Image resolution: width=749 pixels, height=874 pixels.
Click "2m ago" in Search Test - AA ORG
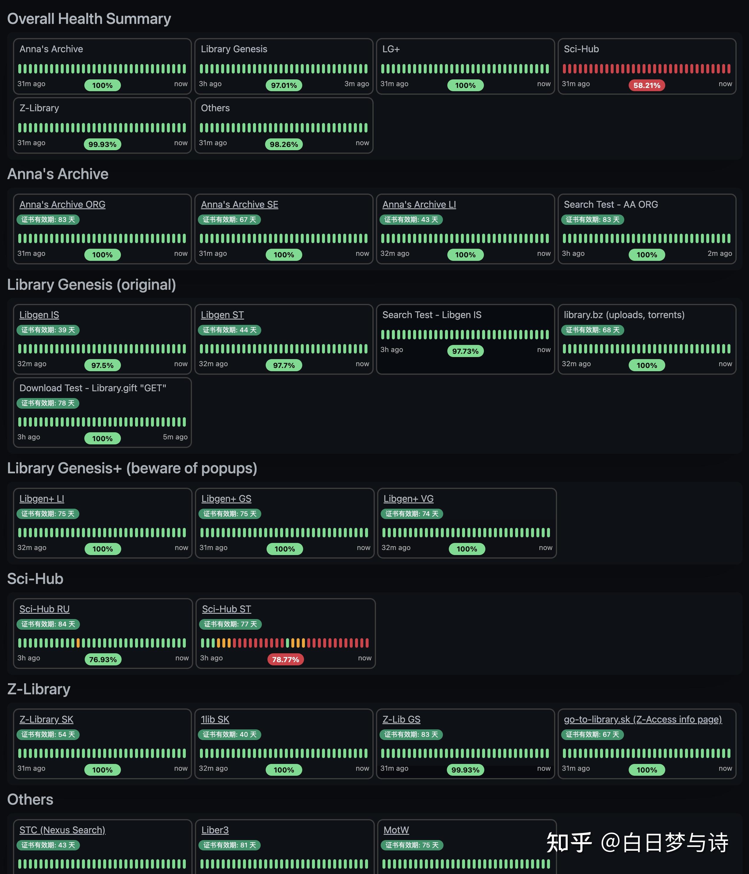point(720,253)
